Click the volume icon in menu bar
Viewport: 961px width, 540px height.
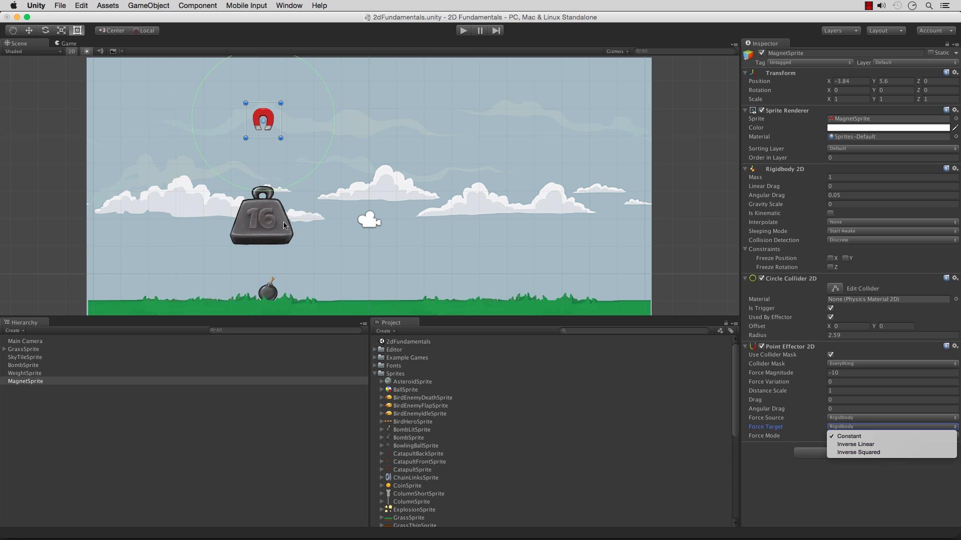(x=881, y=5)
